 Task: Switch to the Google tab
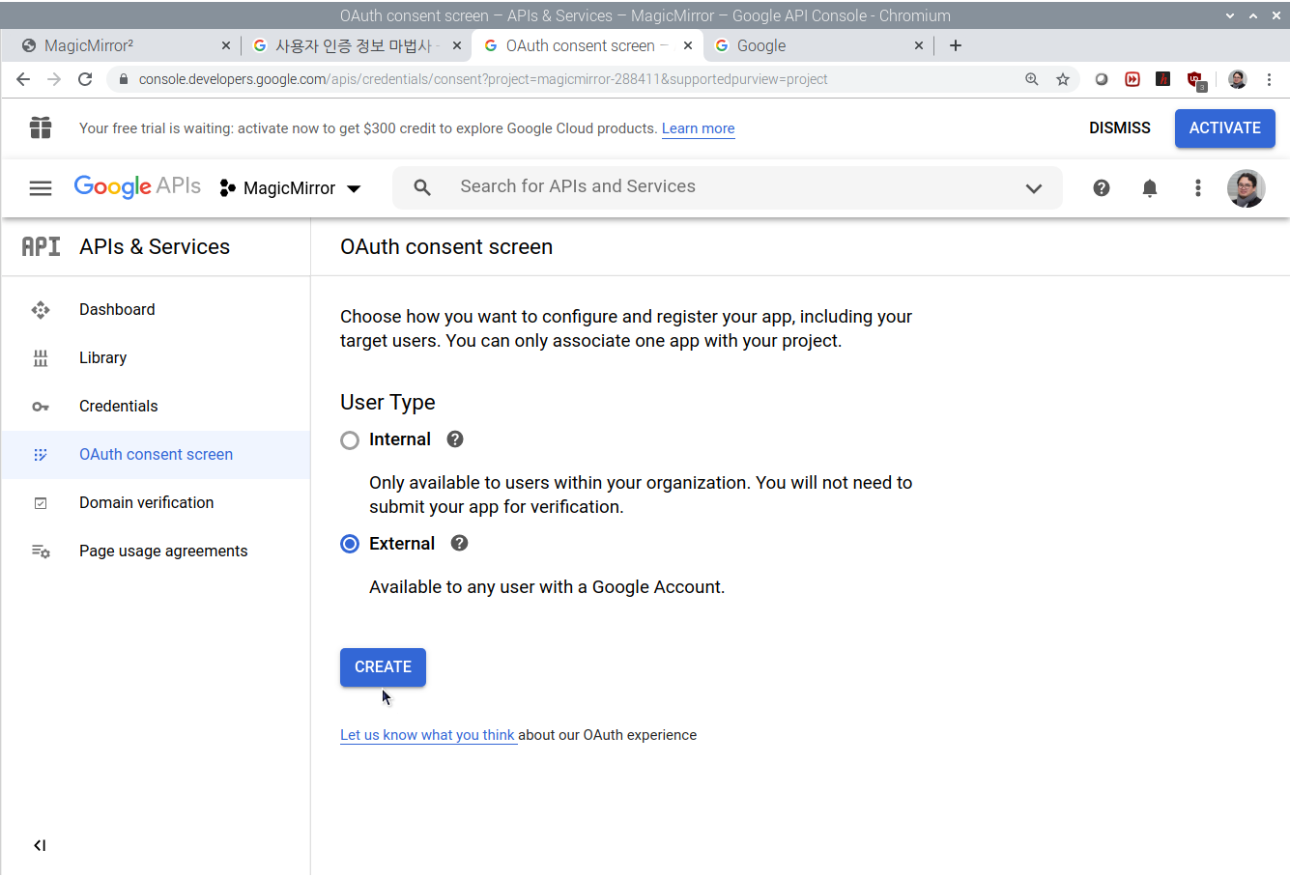[x=819, y=45]
